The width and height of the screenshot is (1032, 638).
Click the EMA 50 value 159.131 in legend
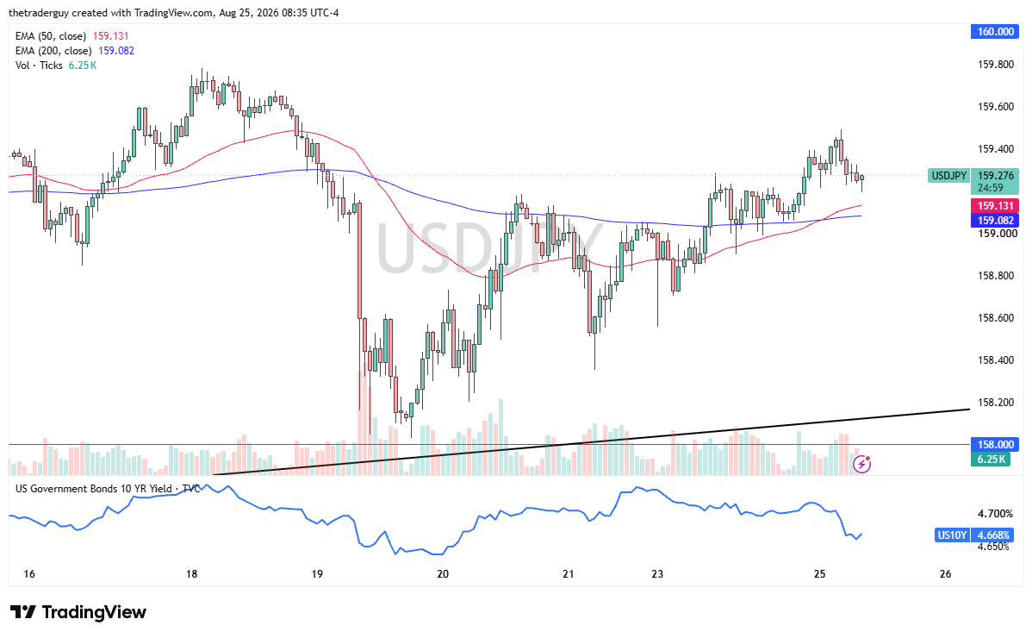pyautogui.click(x=110, y=36)
